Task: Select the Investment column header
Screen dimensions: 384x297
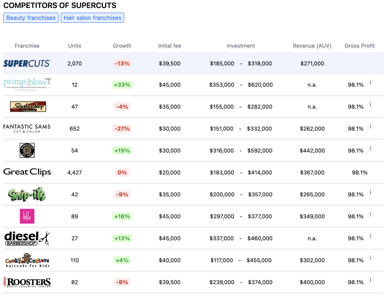Action: pyautogui.click(x=241, y=46)
